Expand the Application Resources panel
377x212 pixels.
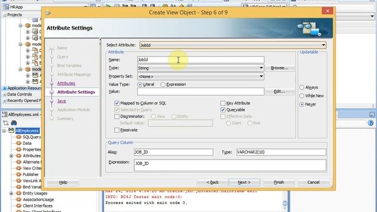[x=5, y=88]
